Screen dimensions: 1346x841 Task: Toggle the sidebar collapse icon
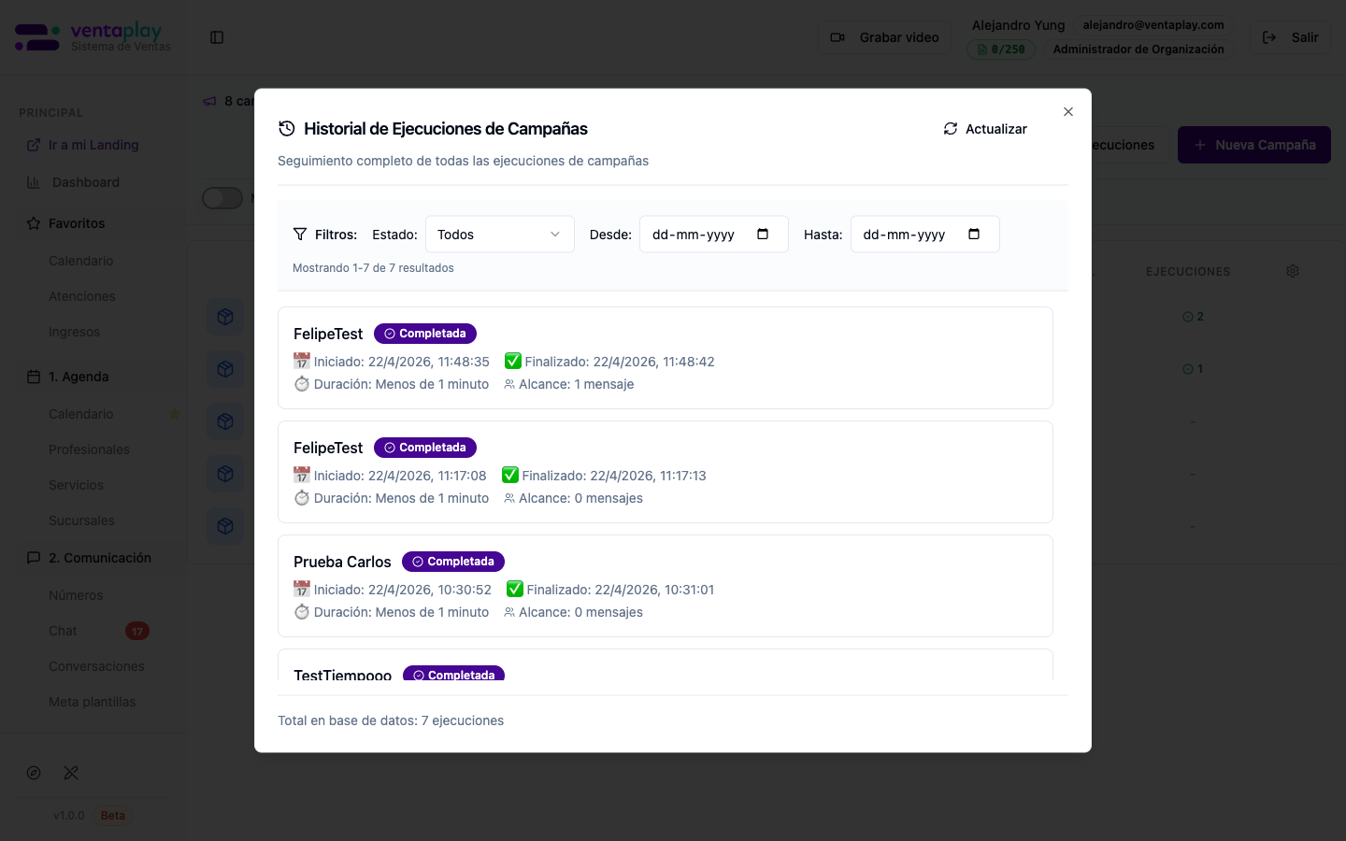tap(217, 37)
